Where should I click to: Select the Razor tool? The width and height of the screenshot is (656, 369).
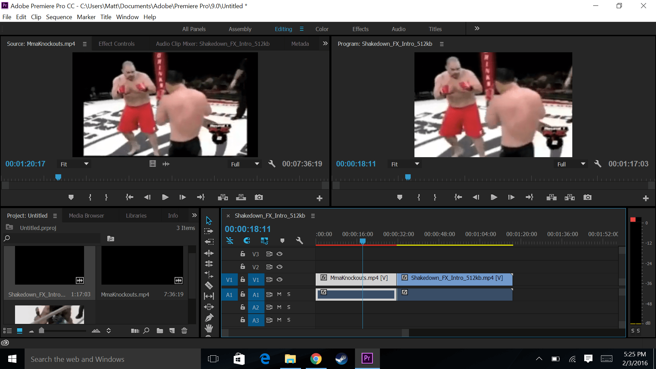pyautogui.click(x=209, y=285)
